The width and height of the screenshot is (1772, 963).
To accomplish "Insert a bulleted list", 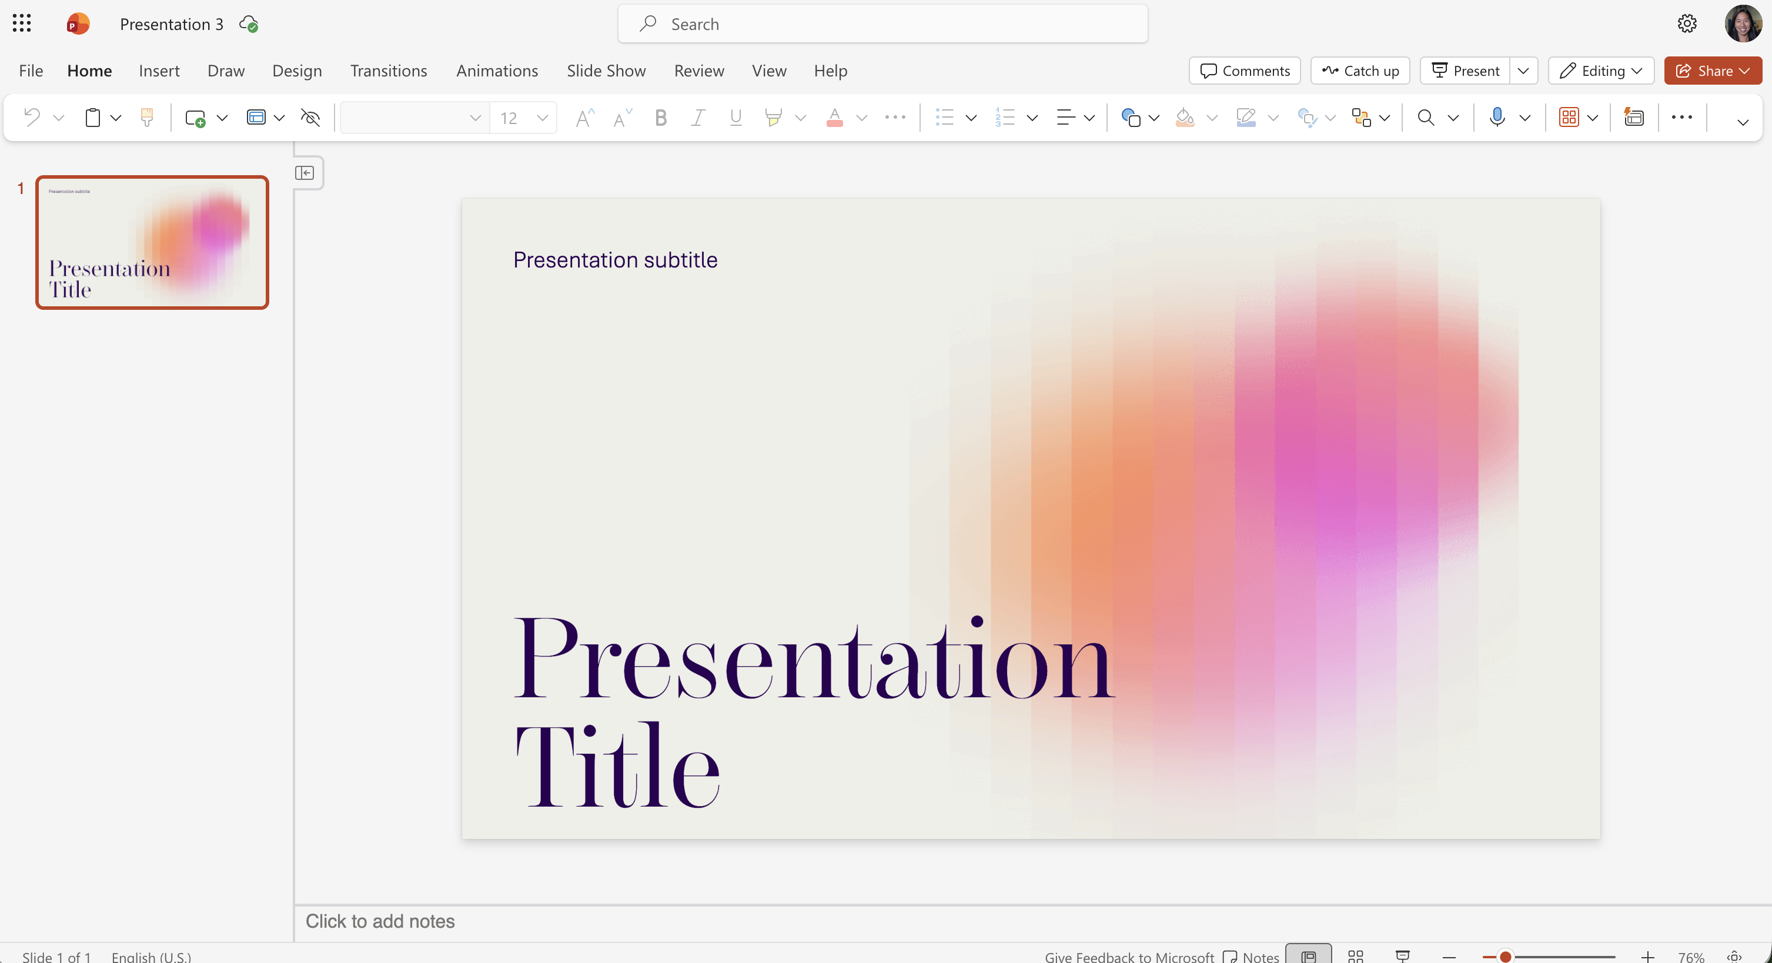I will click(x=944, y=118).
